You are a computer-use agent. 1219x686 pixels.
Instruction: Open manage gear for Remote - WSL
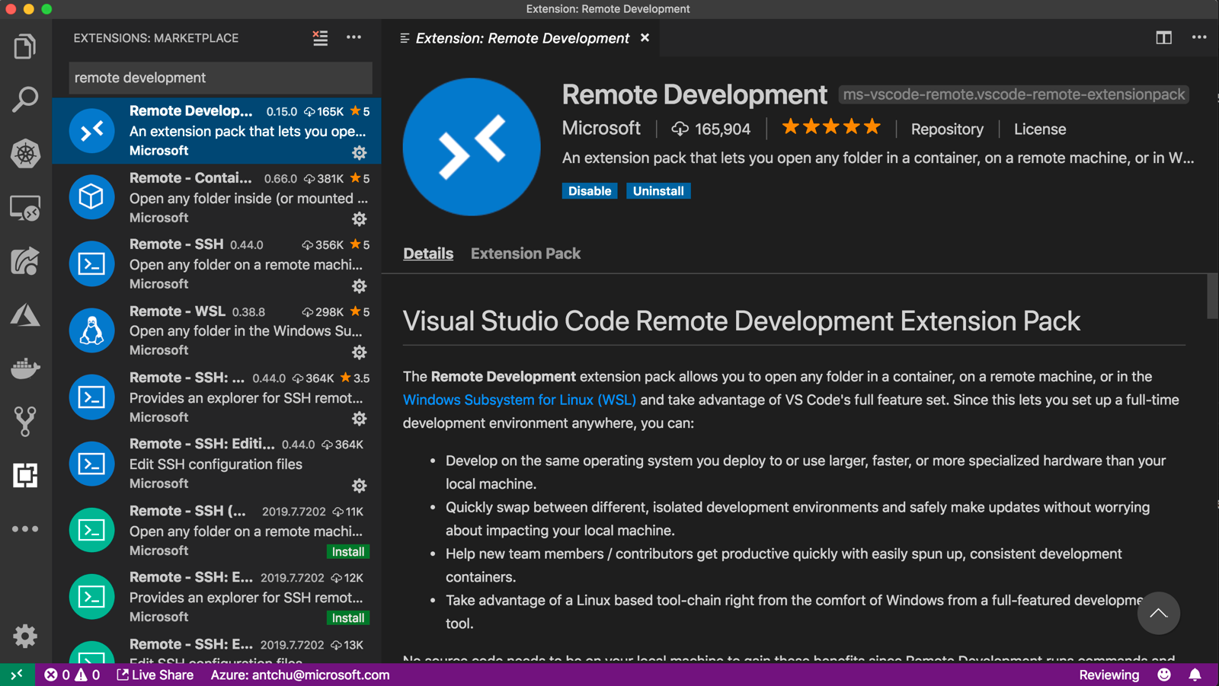click(x=360, y=353)
